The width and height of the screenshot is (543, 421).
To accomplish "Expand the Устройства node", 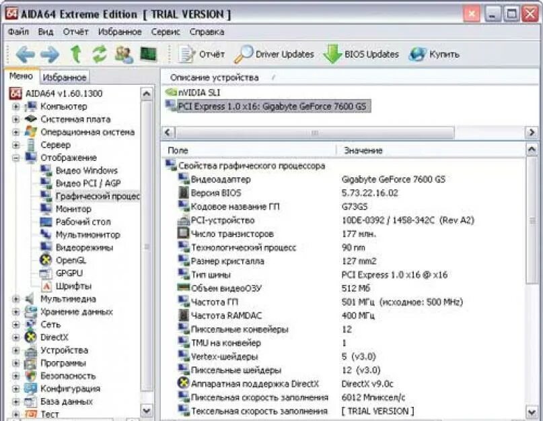I will point(15,350).
